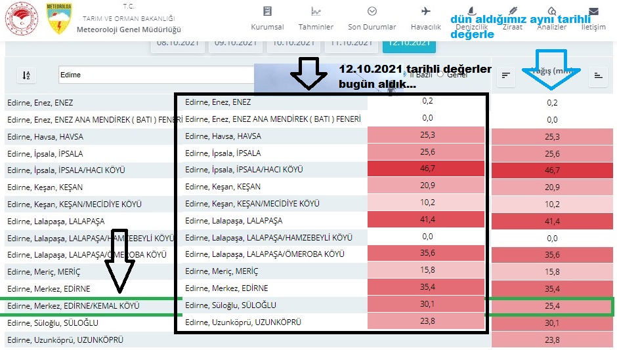Screen dimensions: 617x350
Task: Open the 09.10.2021 date tab
Action: pos(234,43)
